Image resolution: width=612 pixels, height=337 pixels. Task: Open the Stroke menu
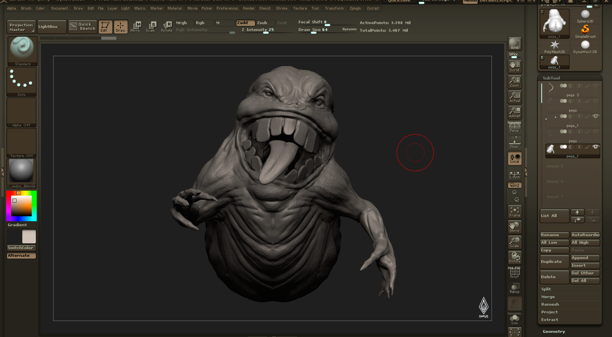(282, 8)
